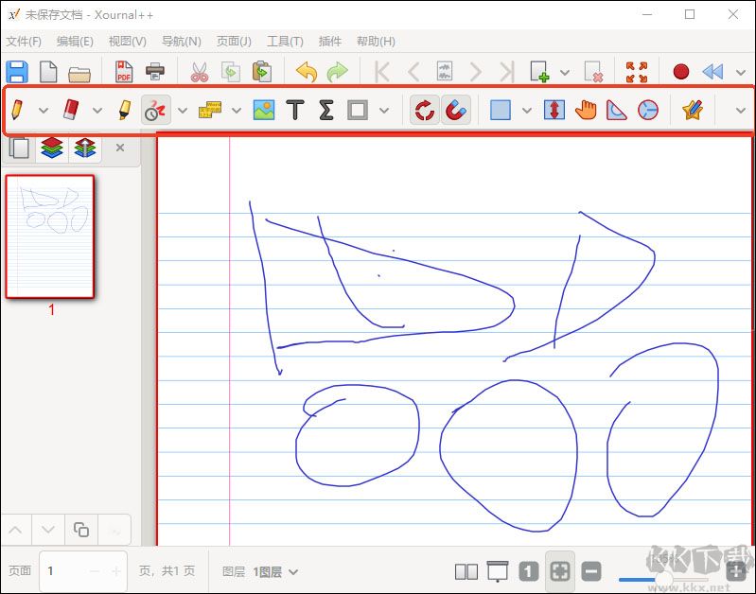The height and width of the screenshot is (594, 756).
Task: Insert a new page after
Action: click(x=539, y=72)
